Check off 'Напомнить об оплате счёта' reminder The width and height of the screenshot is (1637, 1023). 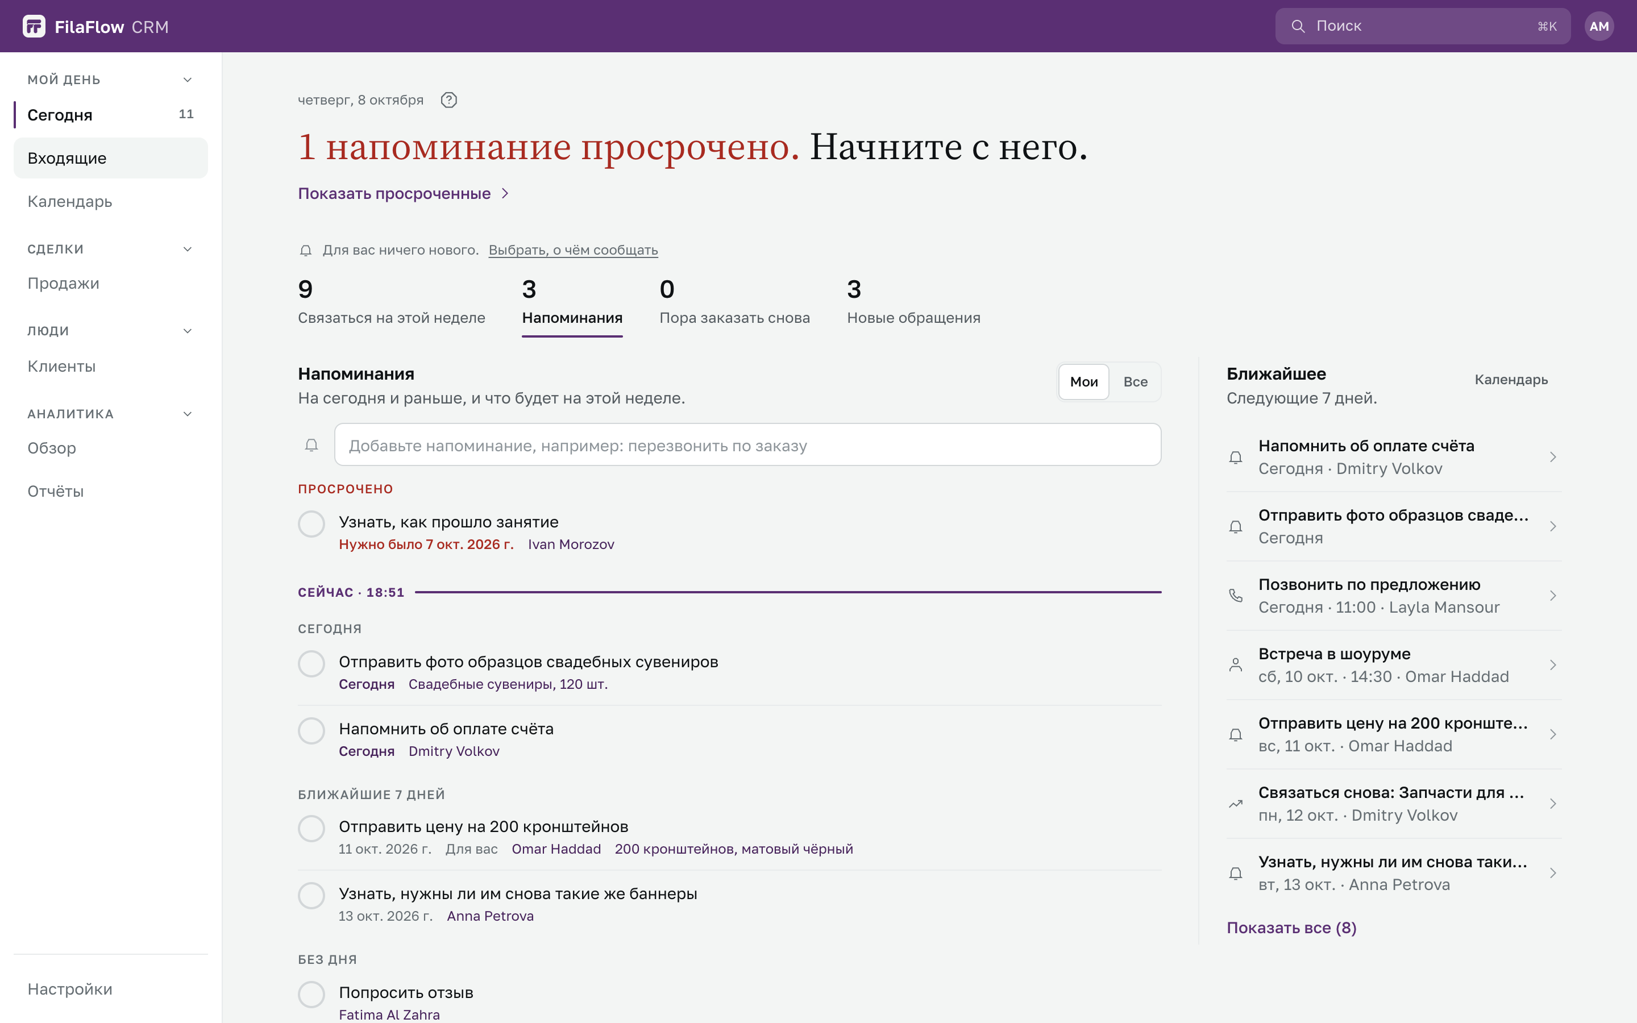[x=311, y=731]
